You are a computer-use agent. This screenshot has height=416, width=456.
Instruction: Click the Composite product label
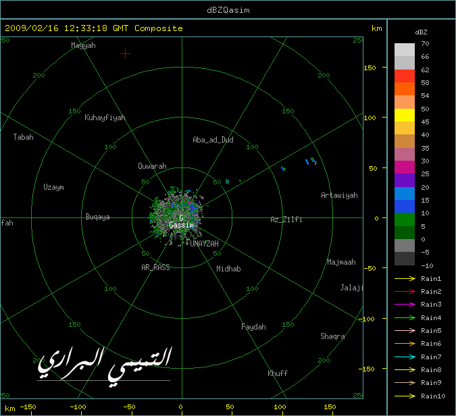159,28
